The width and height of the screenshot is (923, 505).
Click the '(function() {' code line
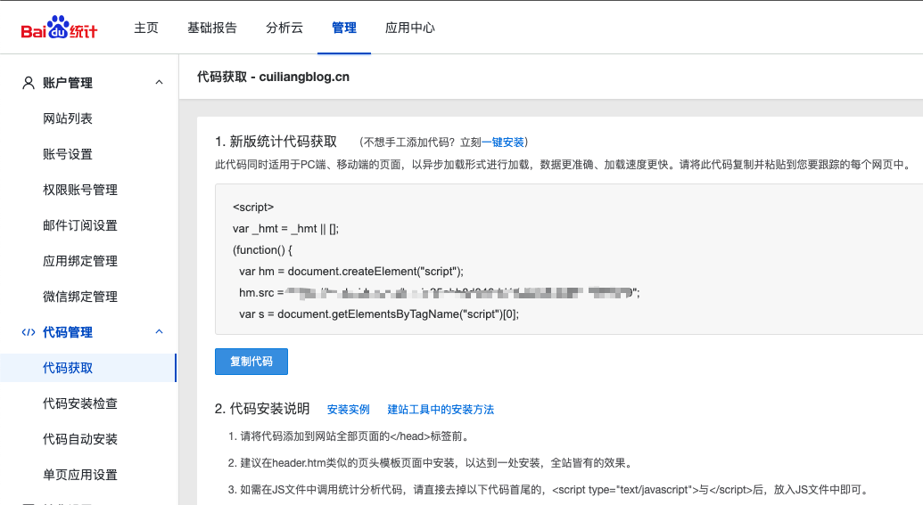coord(262,250)
